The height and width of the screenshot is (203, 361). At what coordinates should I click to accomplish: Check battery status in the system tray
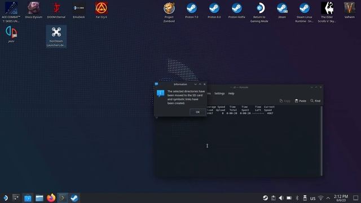[x=289, y=198]
